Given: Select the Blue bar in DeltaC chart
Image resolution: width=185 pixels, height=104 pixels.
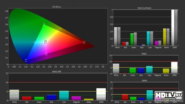Looking at the screenshot, I should click(x=141, y=71).
